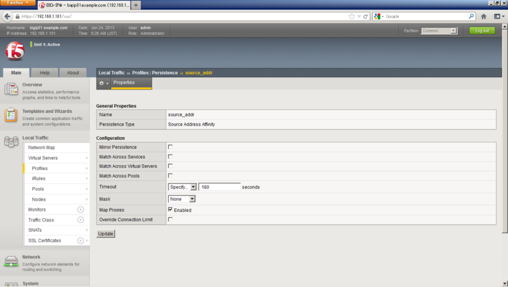Viewport: 508px width, 287px height.
Task: Expand the Profiles submenu arrow
Action: 87,168
